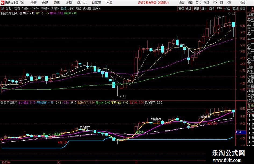Click the 通达信 red logo icon

point(2,3)
